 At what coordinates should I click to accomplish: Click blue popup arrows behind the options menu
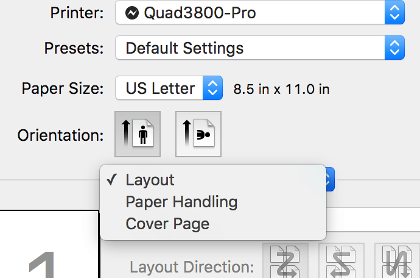(329, 179)
